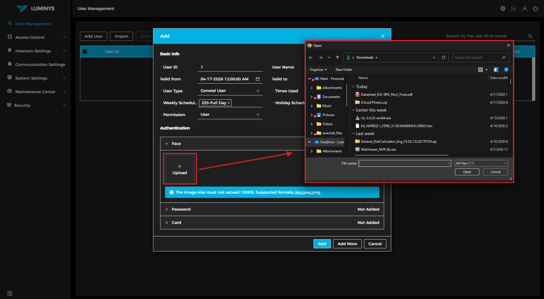Remove the 255-Full Day schedule tag

coord(228,103)
